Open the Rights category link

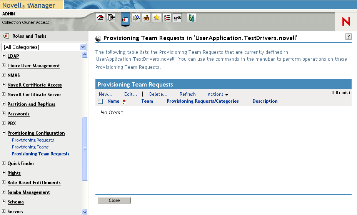pos(14,173)
